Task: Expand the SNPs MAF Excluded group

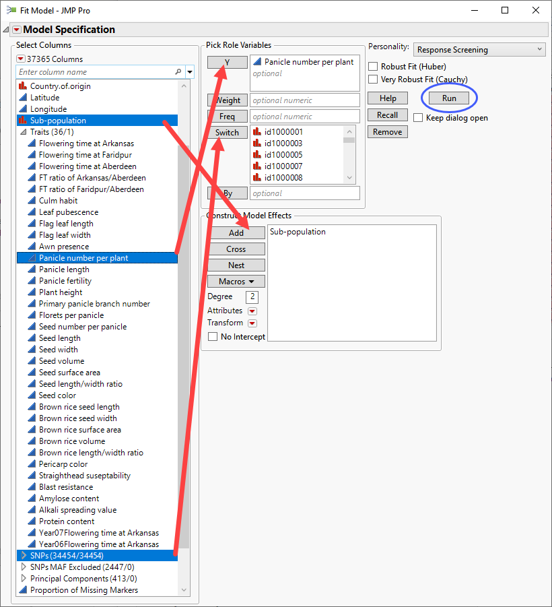Action: [x=23, y=567]
